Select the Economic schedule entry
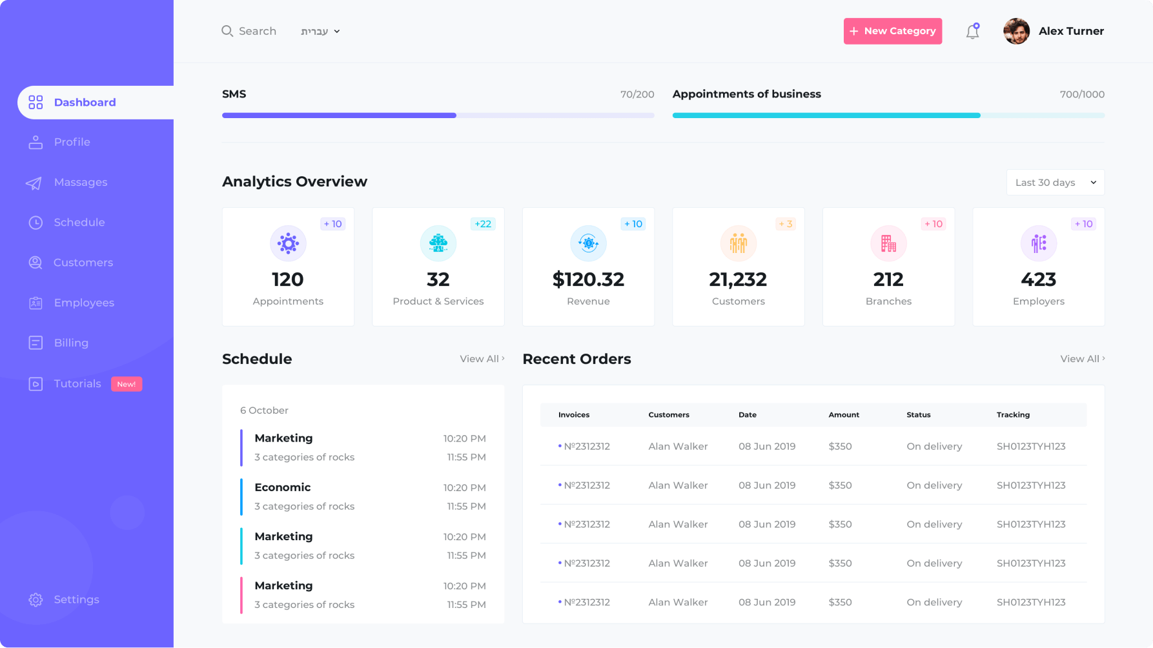 coord(363,496)
